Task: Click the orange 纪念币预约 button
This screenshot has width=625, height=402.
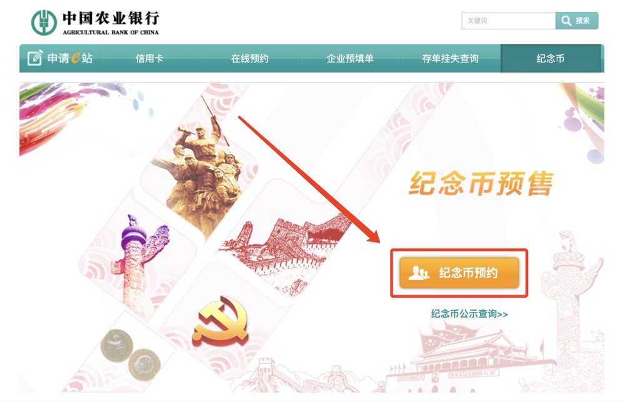Action: 459,273
